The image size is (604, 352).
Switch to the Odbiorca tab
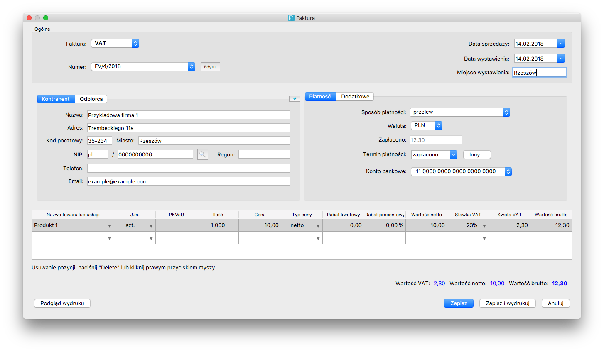pyautogui.click(x=91, y=99)
